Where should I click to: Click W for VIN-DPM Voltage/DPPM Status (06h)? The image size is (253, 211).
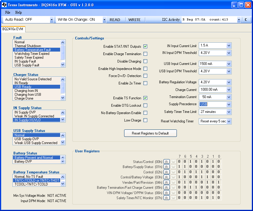(173, 193)
